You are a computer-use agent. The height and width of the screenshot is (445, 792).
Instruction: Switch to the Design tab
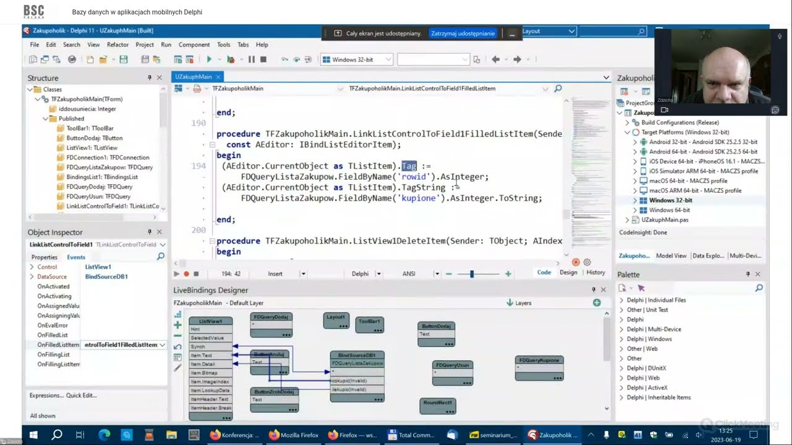click(568, 273)
